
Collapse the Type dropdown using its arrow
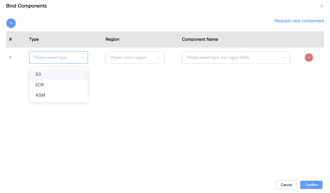82,58
